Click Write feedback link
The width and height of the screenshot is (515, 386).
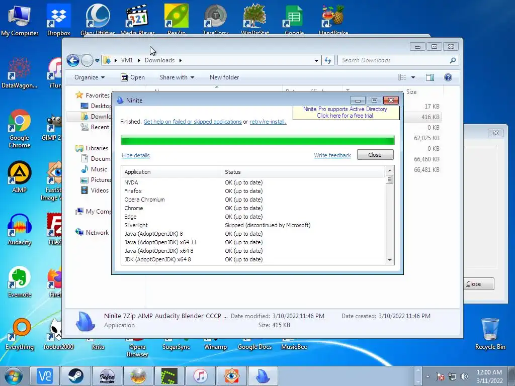[332, 155]
